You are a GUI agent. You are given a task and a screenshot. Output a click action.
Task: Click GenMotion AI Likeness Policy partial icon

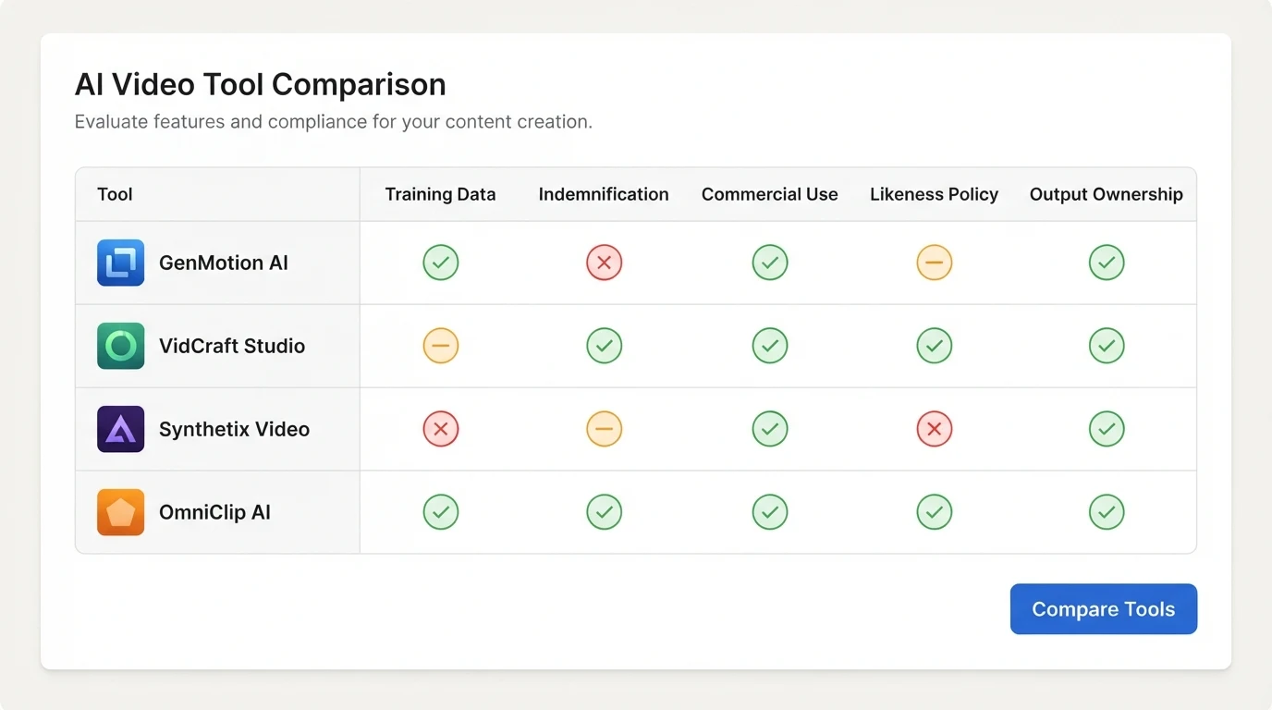(935, 263)
